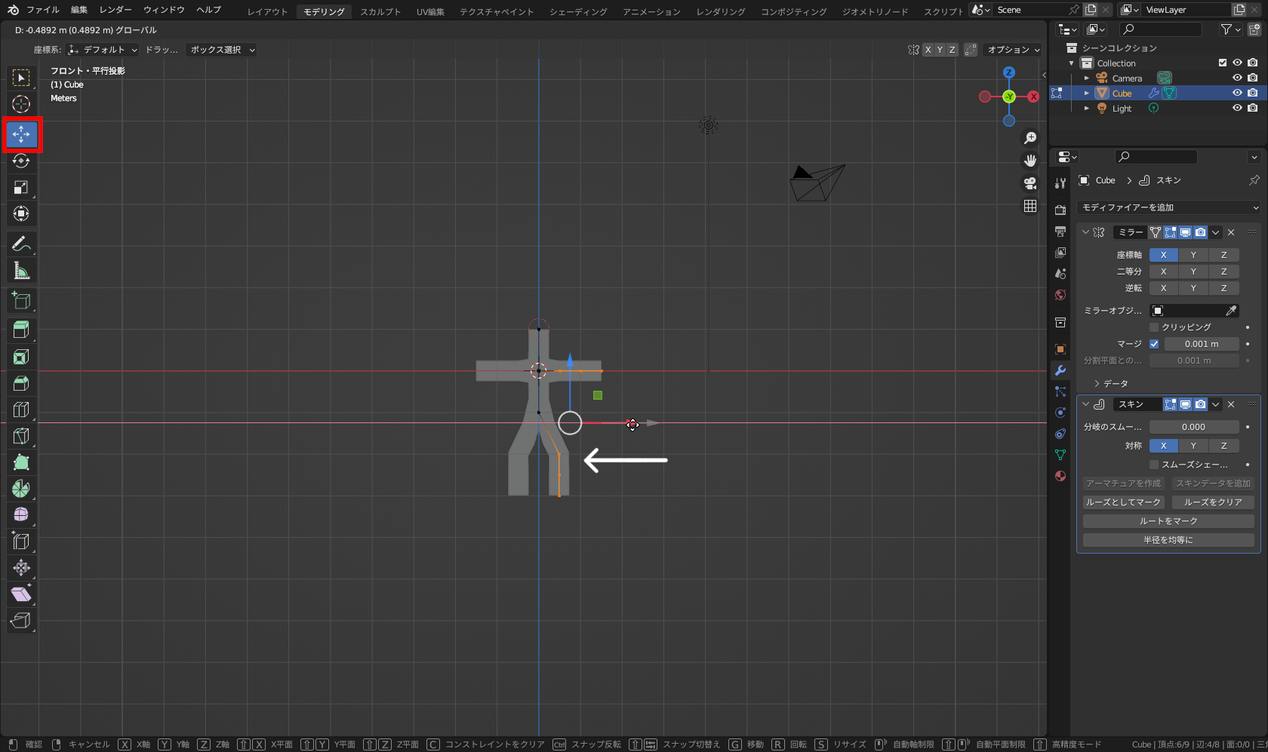Choose the Move tool in the toolbar
Screen dimensions: 1268x752
click(x=21, y=134)
